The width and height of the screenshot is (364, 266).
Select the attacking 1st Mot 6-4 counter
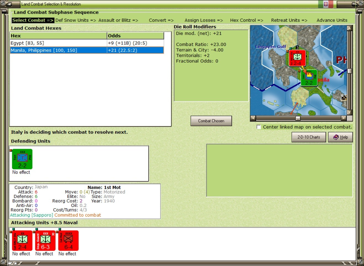tap(68, 241)
